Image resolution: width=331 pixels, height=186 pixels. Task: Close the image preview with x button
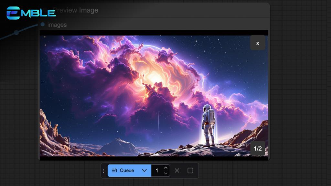pos(258,43)
